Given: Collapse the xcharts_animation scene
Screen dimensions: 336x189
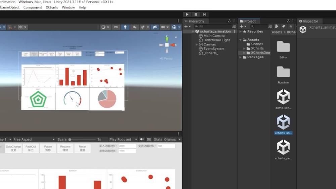Looking at the screenshot, I should point(193,32).
